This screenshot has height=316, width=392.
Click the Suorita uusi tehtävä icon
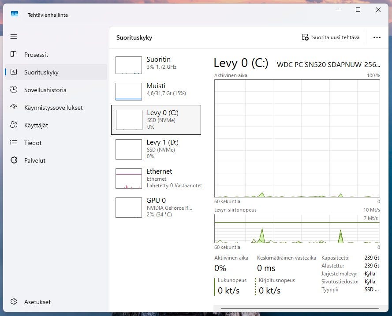pos(305,37)
